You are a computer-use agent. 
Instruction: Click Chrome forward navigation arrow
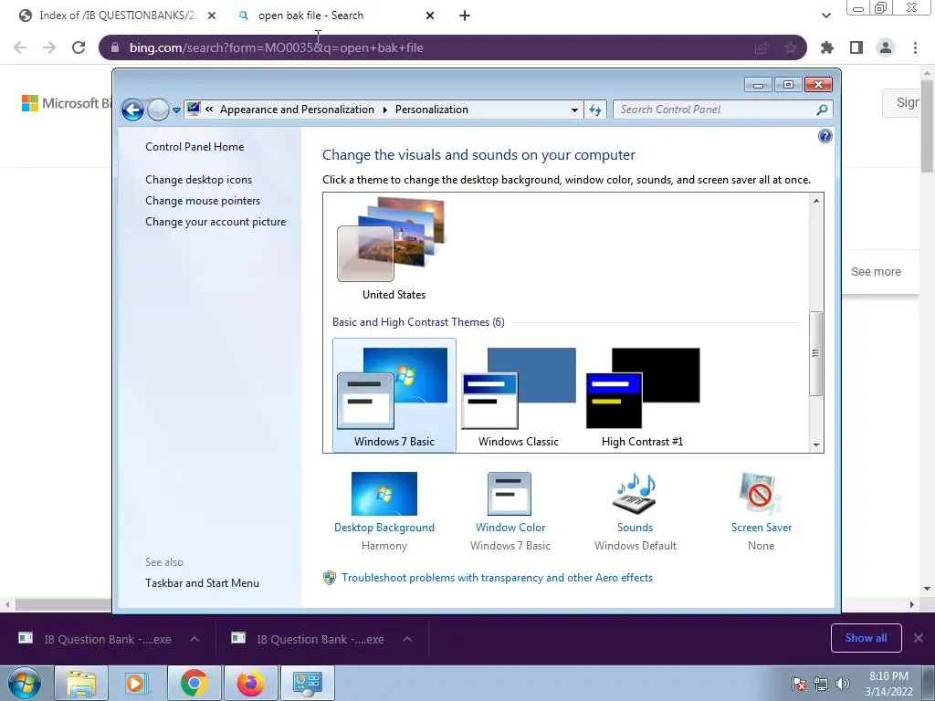(49, 47)
